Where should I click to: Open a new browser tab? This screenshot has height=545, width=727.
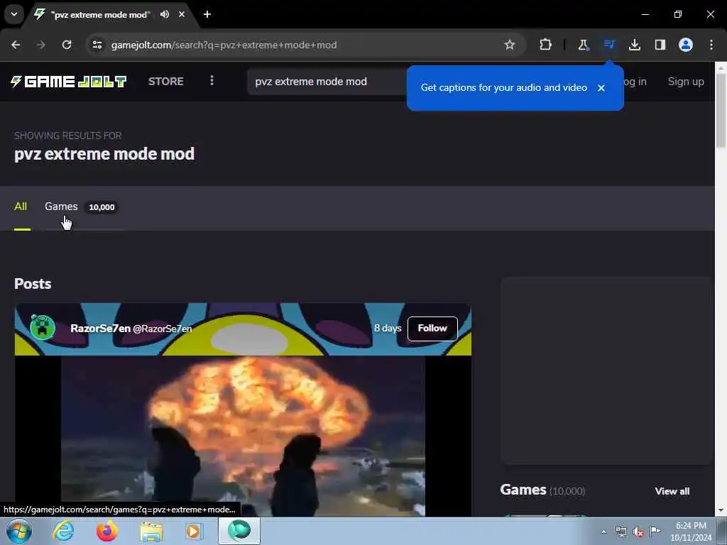pyautogui.click(x=207, y=14)
